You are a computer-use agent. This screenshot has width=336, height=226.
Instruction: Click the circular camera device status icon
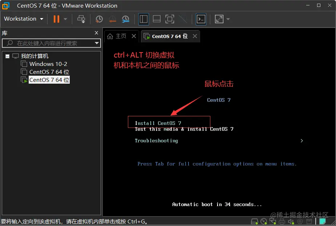coord(300,222)
